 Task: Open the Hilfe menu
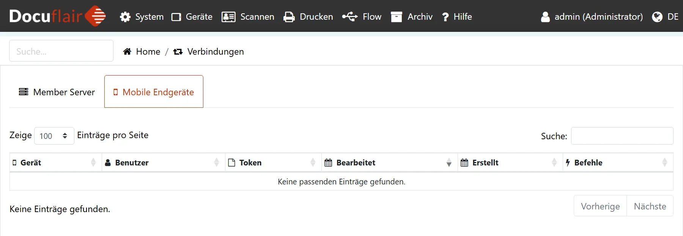click(x=457, y=17)
